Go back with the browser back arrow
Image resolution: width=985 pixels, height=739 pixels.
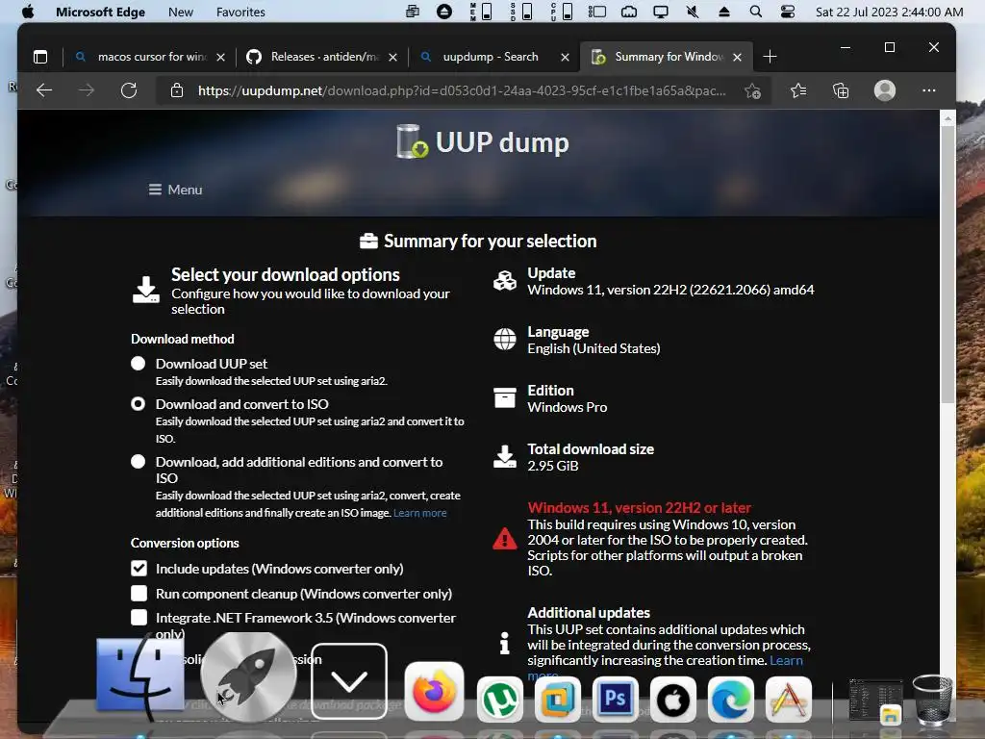pos(44,90)
